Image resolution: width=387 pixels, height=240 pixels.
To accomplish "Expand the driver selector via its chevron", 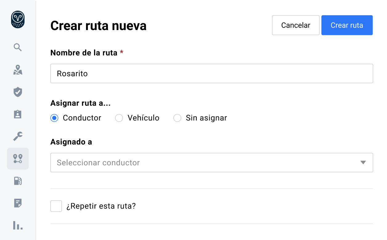I will [x=363, y=162].
